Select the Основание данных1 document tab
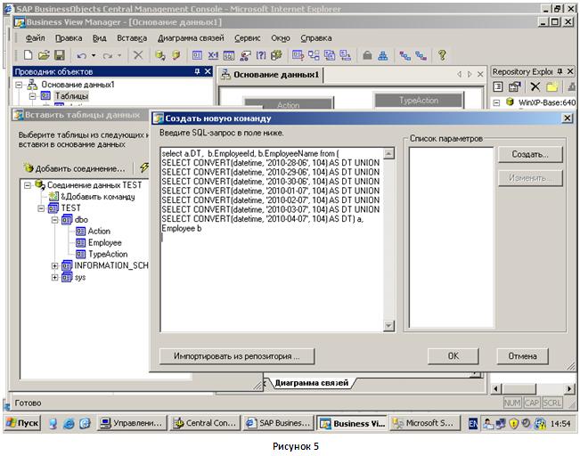This screenshot has width=580, height=456. 271,75
